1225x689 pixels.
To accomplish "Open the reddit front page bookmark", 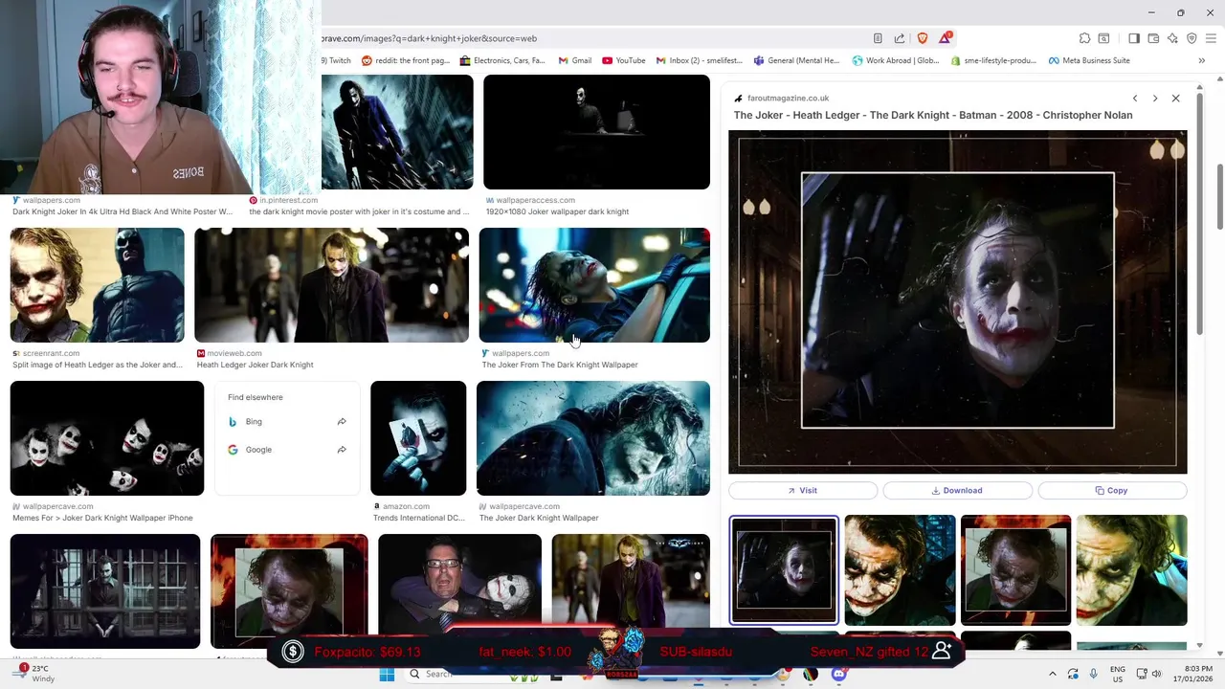I will 406,60.
